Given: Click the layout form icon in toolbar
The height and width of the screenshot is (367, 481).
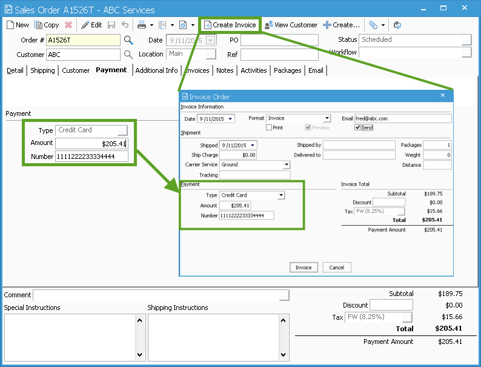Looking at the screenshot, I should pyautogui.click(x=162, y=25).
